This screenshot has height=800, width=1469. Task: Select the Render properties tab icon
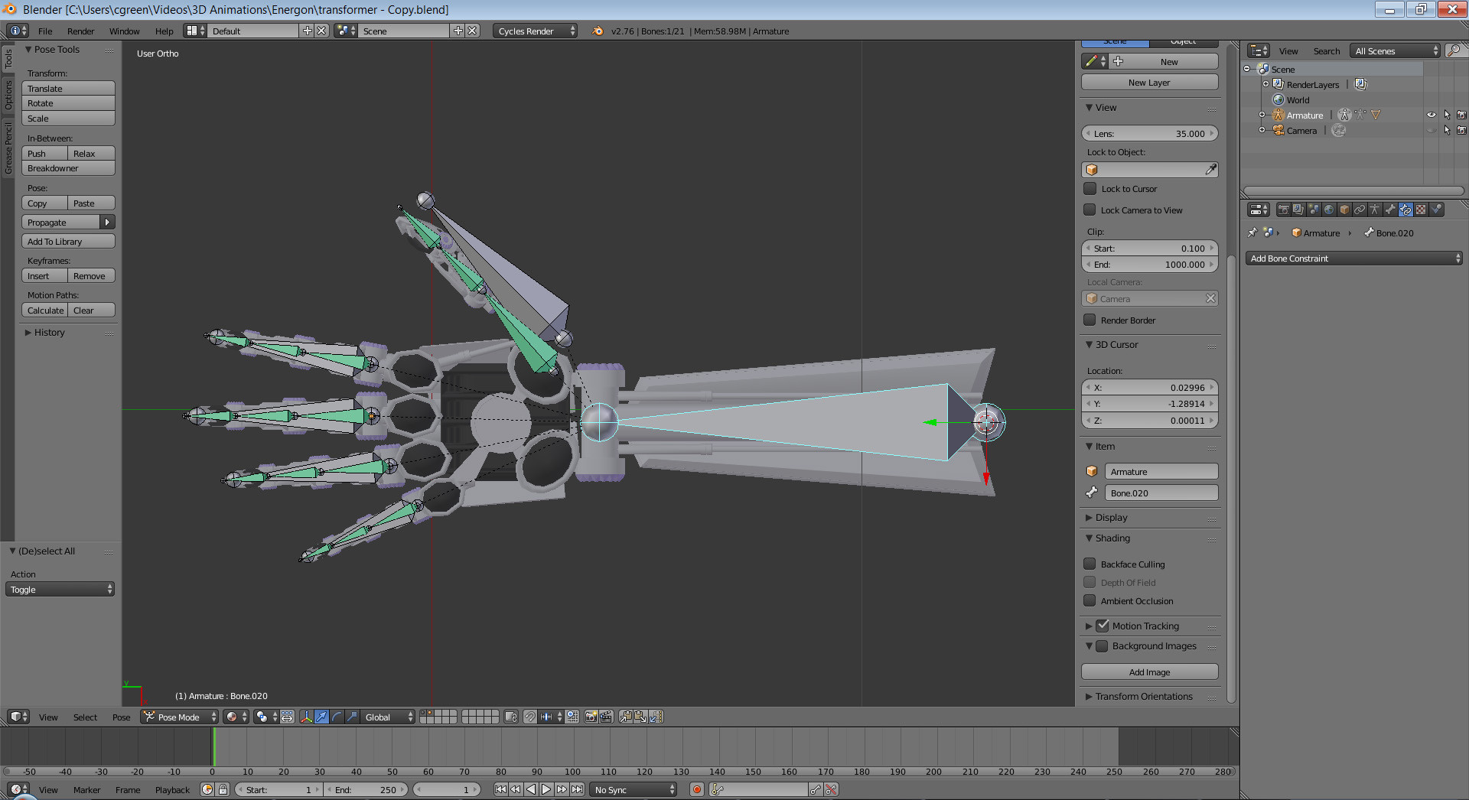tap(1284, 209)
